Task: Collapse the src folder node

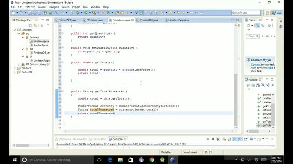Action: point(19,34)
